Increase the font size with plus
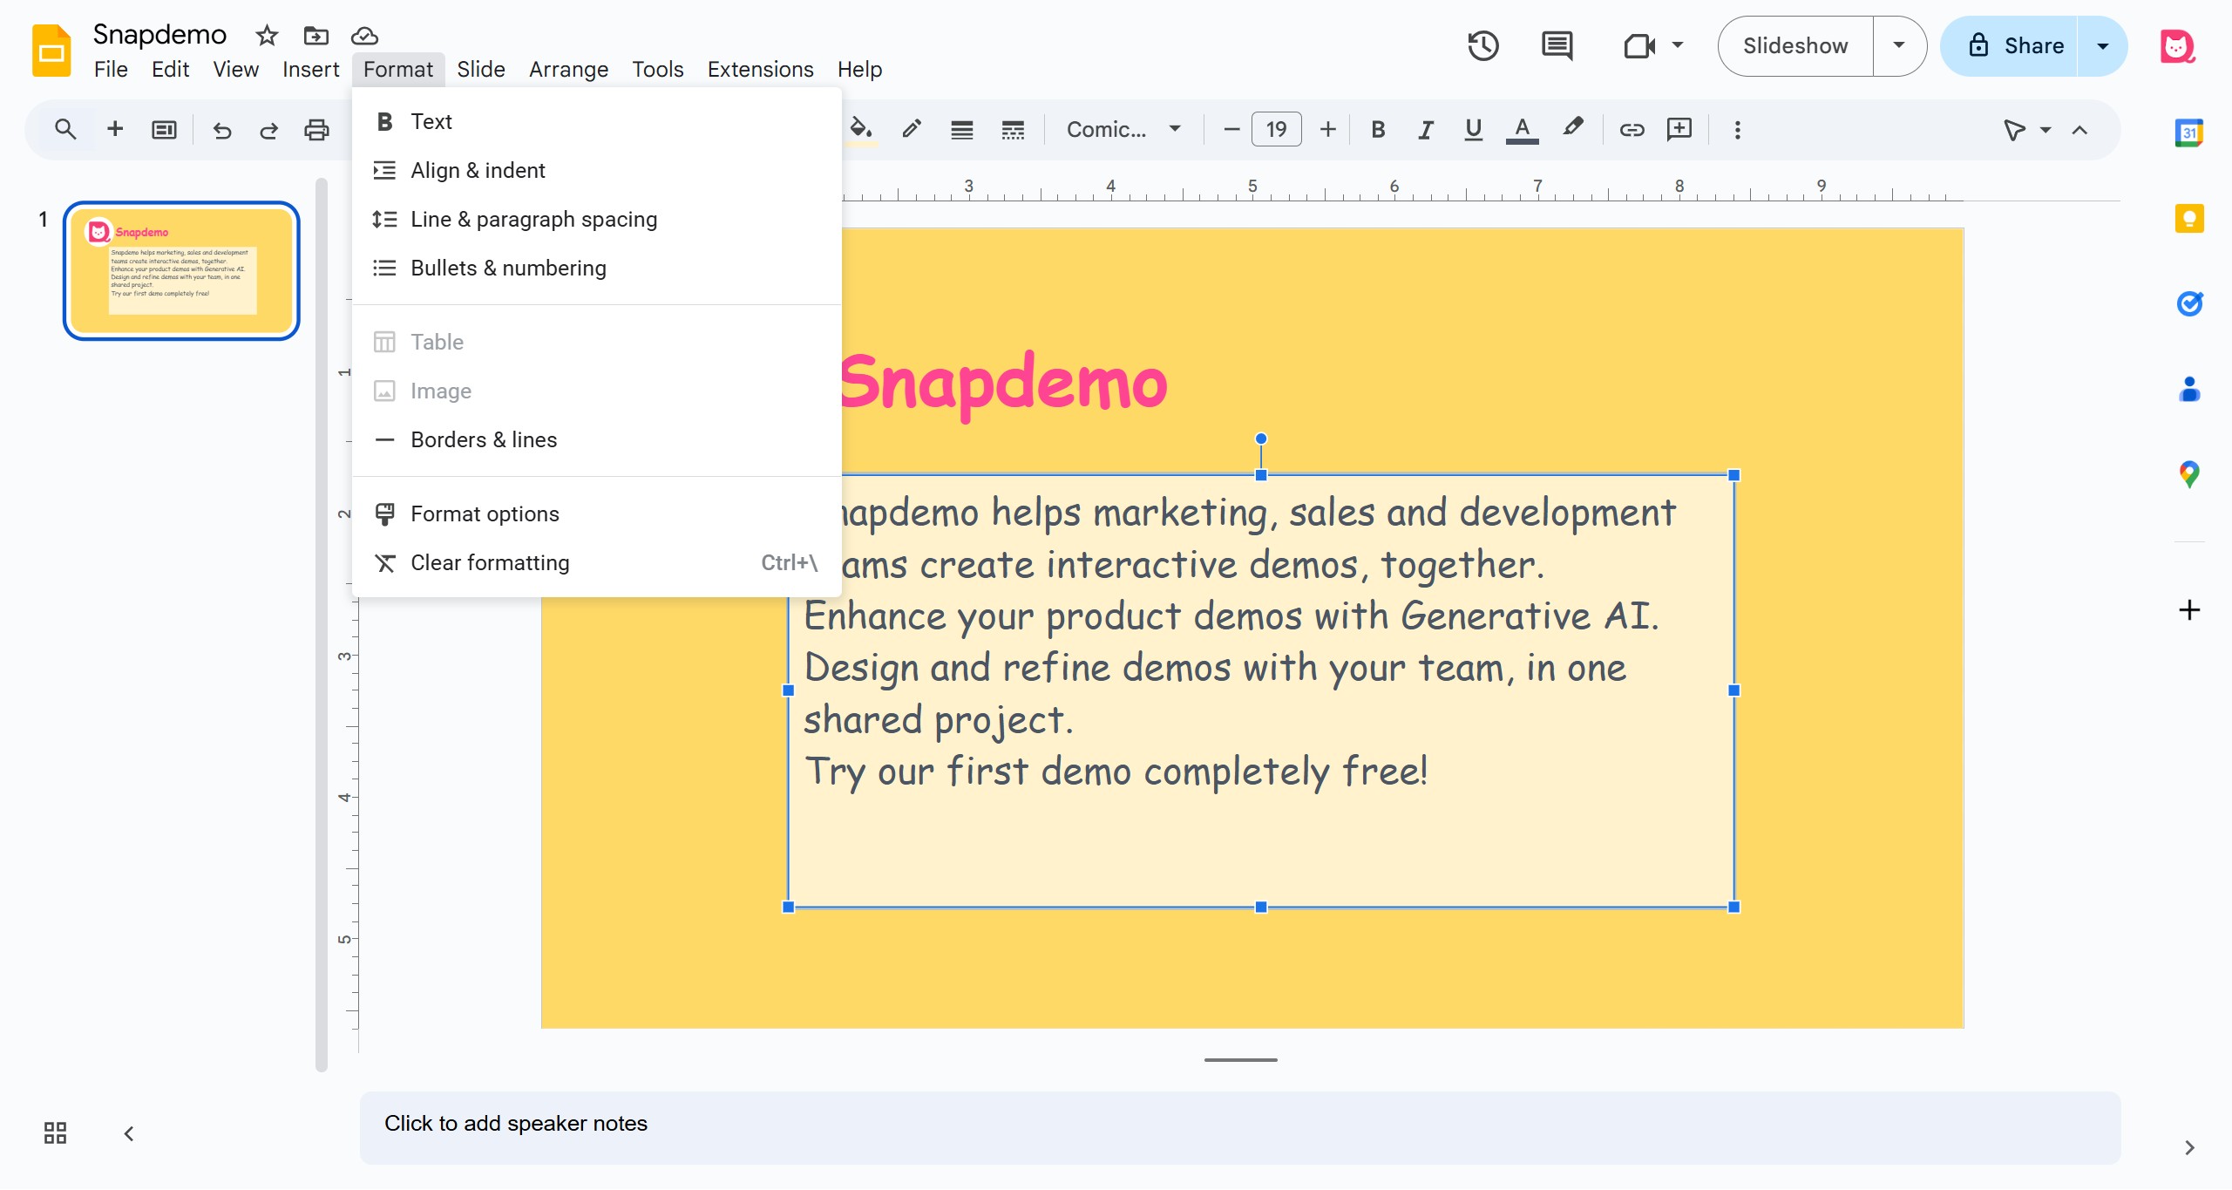The height and width of the screenshot is (1190, 2232). (1328, 130)
